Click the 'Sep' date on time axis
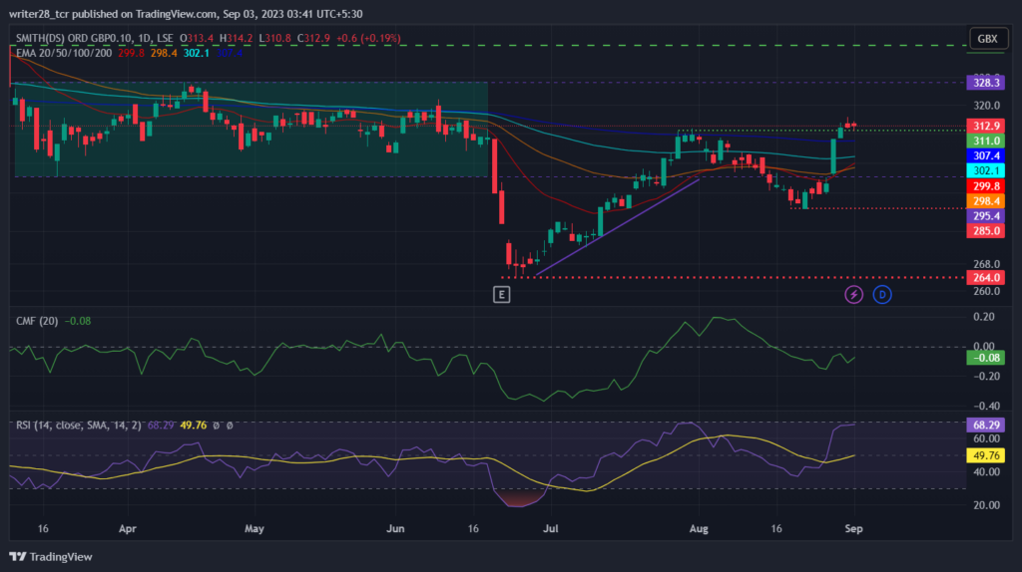This screenshot has height=572, width=1022. pos(854,528)
